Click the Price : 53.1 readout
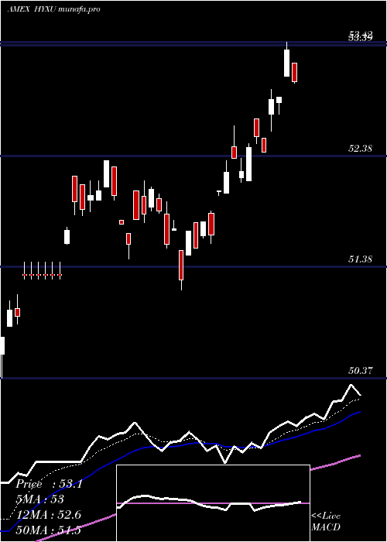387x542 pixels. pos(49,484)
